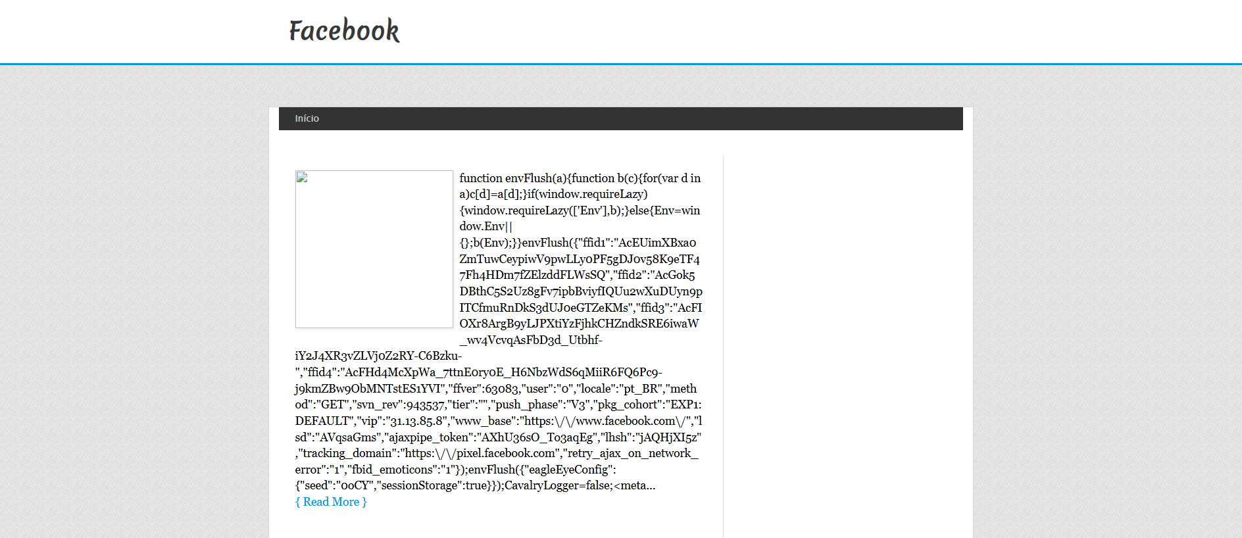Follow the { Read More } link
This screenshot has height=538, width=1242.
(x=331, y=502)
